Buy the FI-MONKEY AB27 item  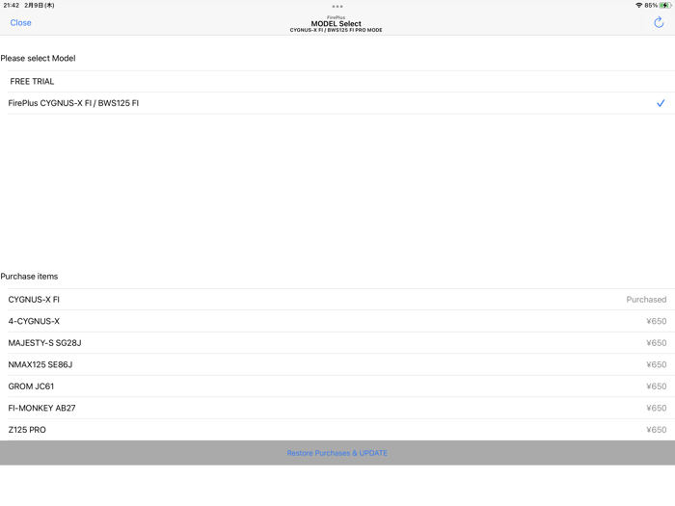point(337,408)
